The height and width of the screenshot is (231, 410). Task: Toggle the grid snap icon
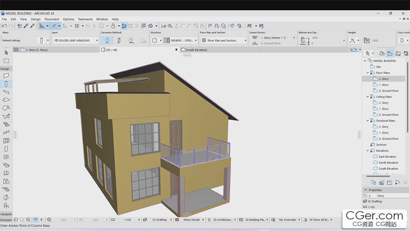77,26
